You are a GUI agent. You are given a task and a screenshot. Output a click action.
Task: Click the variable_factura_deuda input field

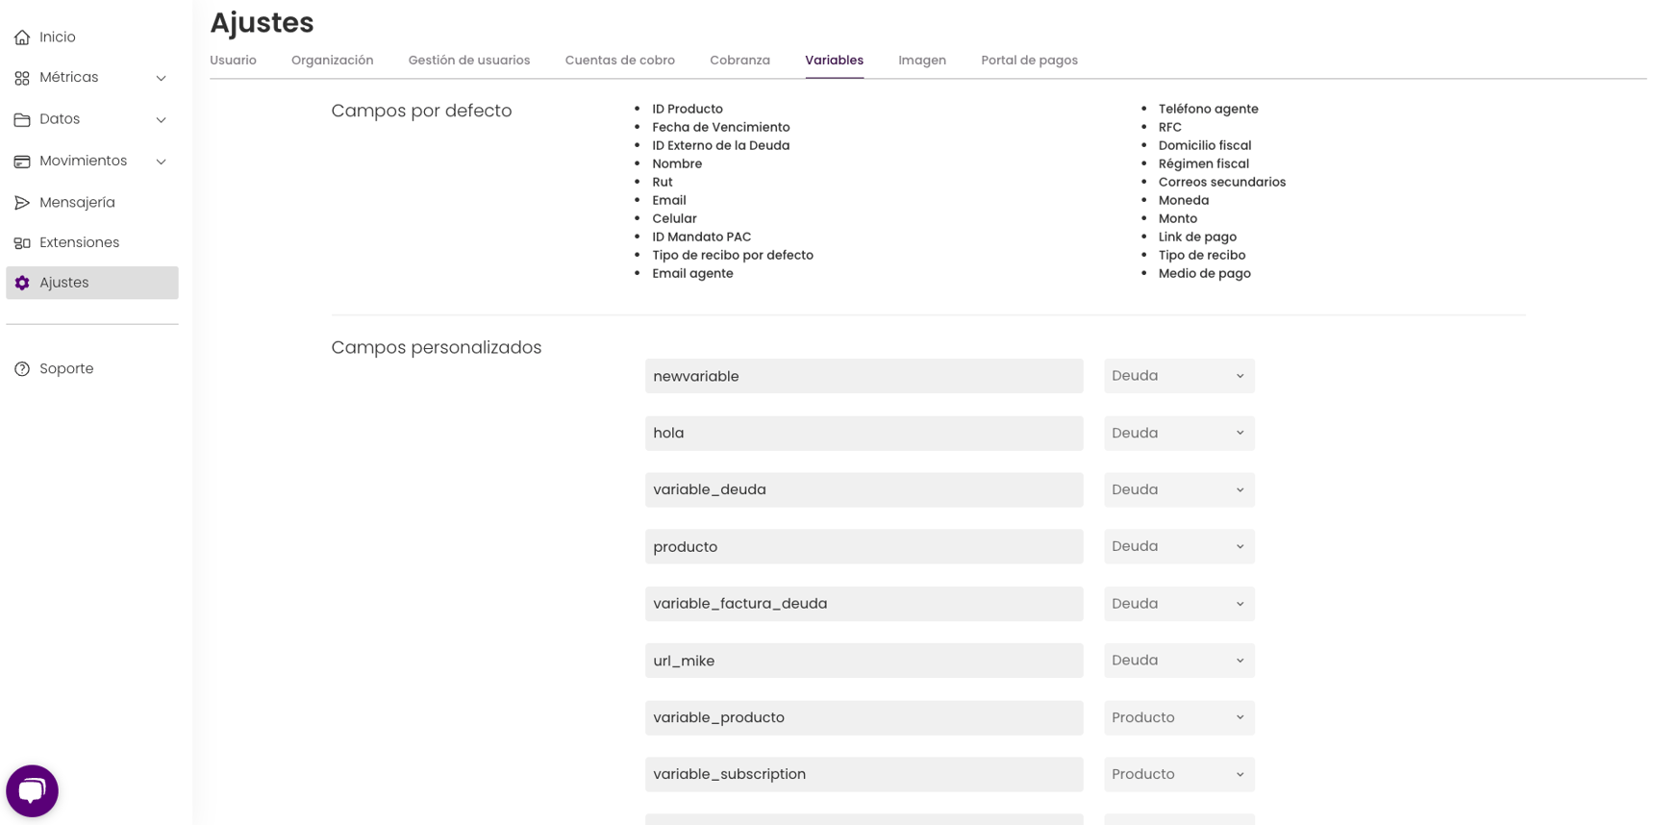tap(864, 604)
